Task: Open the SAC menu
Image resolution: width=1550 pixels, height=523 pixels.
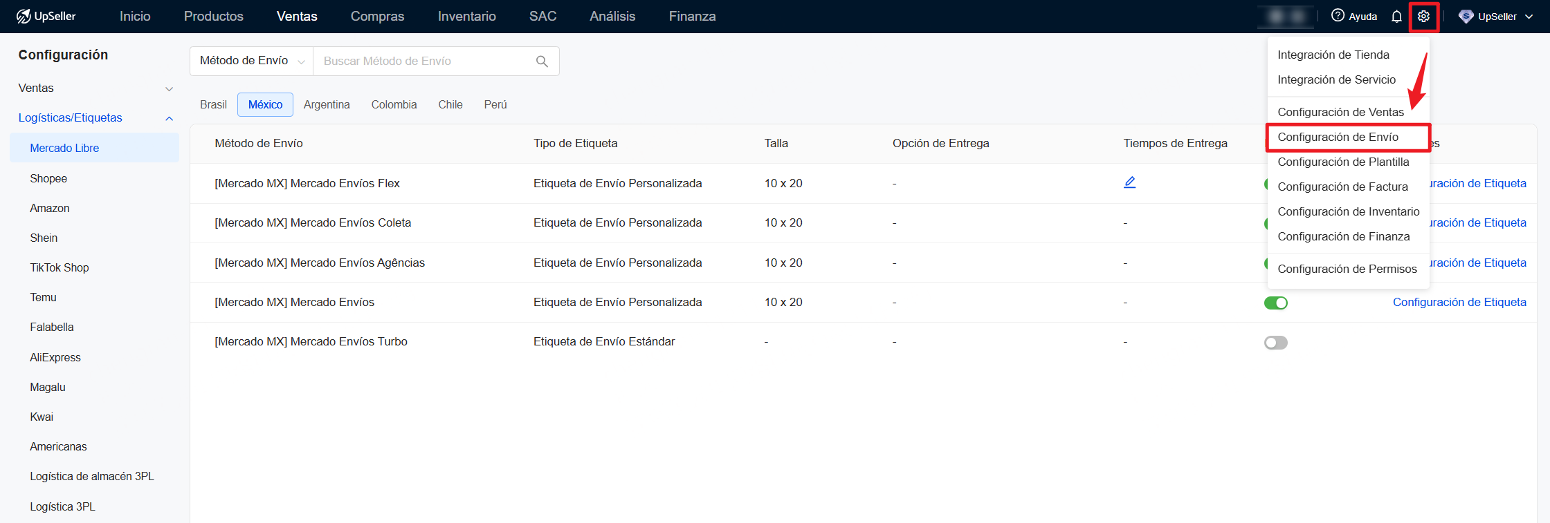Action: pos(542,16)
